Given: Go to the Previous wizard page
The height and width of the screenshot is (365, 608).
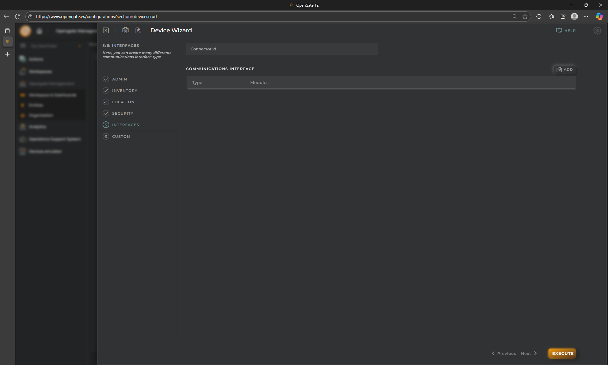Looking at the screenshot, I should [x=504, y=354].
